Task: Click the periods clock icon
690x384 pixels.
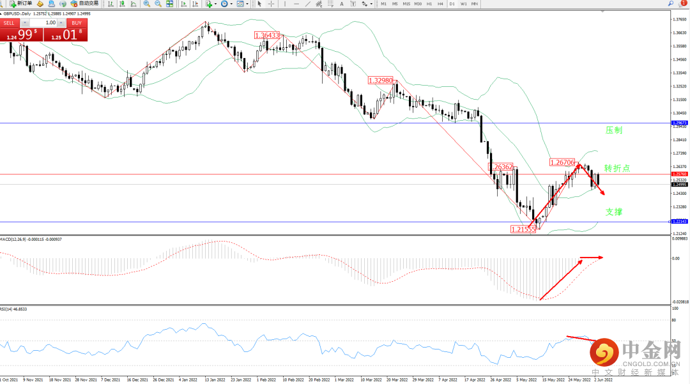Action: [x=224, y=4]
